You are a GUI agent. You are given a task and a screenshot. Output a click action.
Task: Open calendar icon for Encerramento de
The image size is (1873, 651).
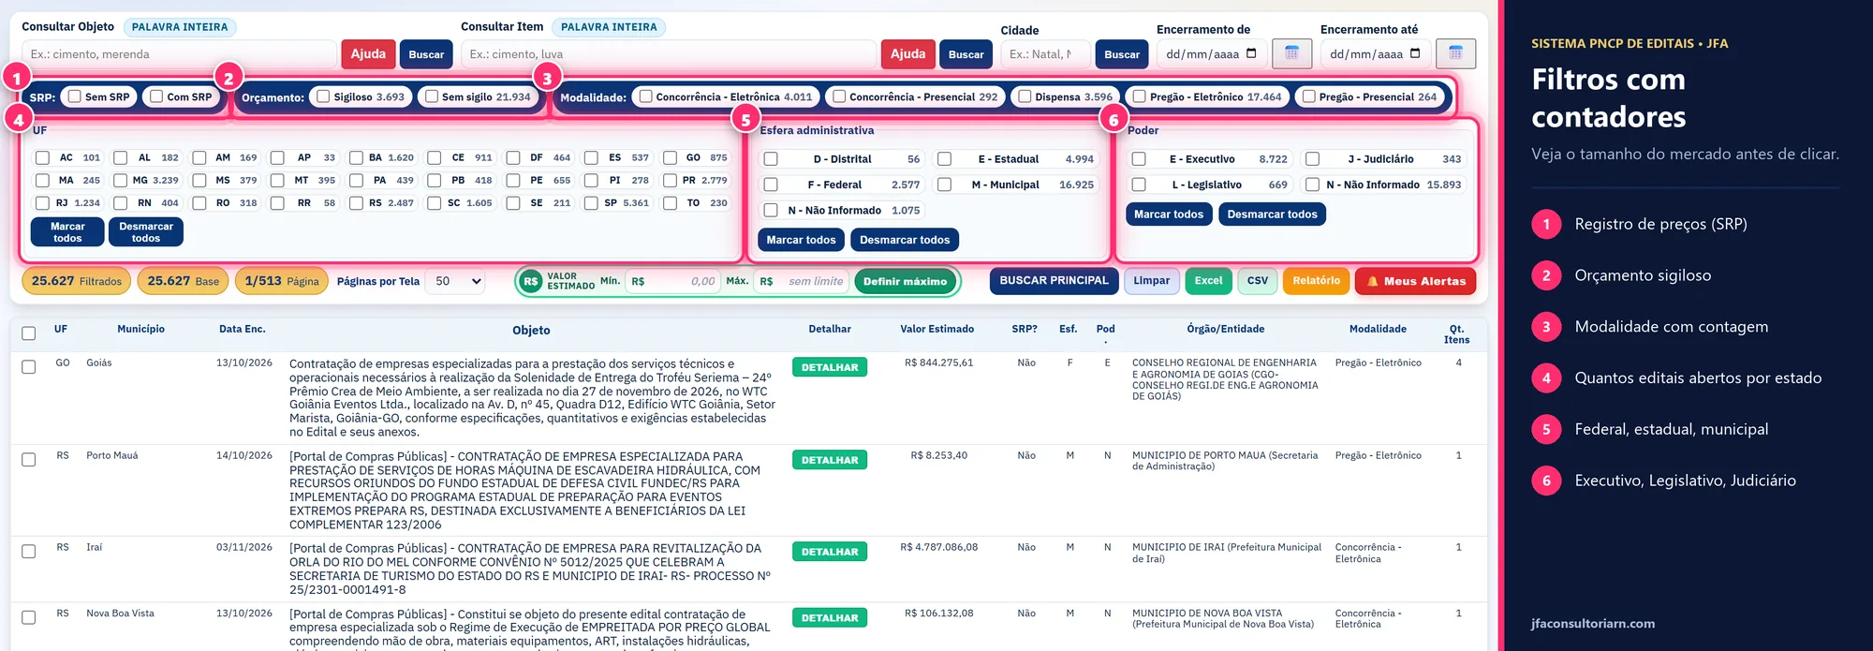[x=1291, y=53]
